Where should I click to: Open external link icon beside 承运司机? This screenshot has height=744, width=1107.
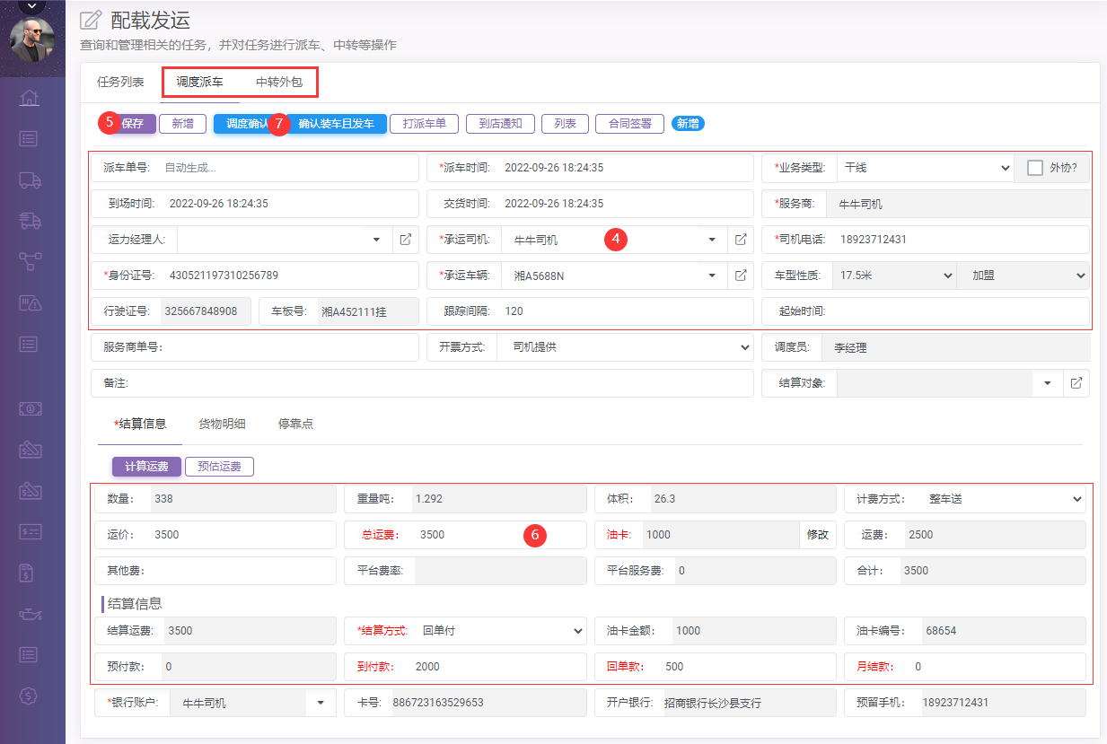click(x=741, y=240)
